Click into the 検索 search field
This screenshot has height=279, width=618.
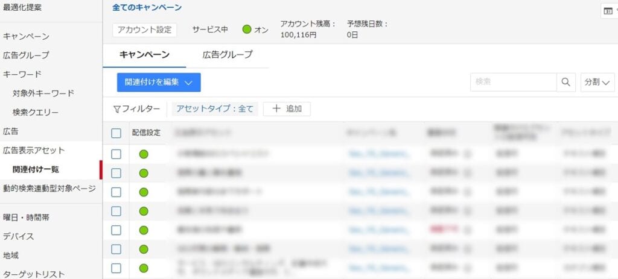coord(513,82)
